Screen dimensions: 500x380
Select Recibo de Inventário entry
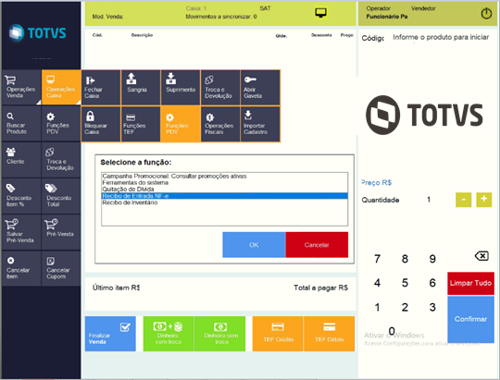click(x=224, y=202)
